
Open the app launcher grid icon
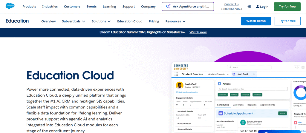[x=176, y=74]
